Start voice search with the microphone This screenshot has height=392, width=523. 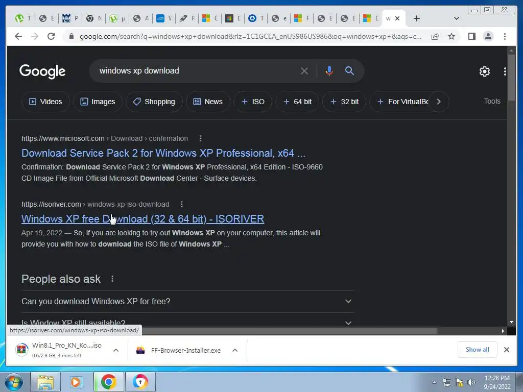coord(329,70)
